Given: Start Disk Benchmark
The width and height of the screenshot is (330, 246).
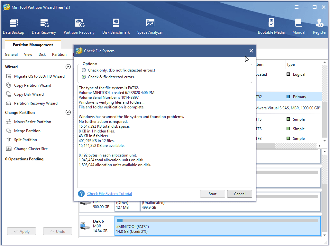Looking at the screenshot, I should (x=116, y=26).
